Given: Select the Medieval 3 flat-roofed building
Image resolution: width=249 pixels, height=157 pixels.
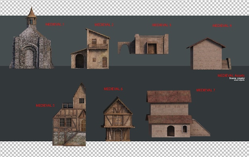Looking at the screenshot, I should pyautogui.click(x=143, y=44).
